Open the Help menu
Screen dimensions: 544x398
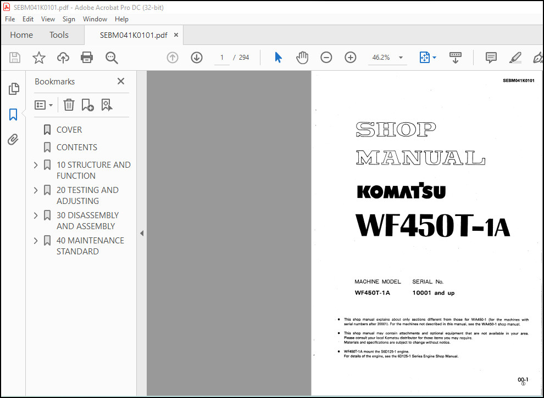point(121,19)
